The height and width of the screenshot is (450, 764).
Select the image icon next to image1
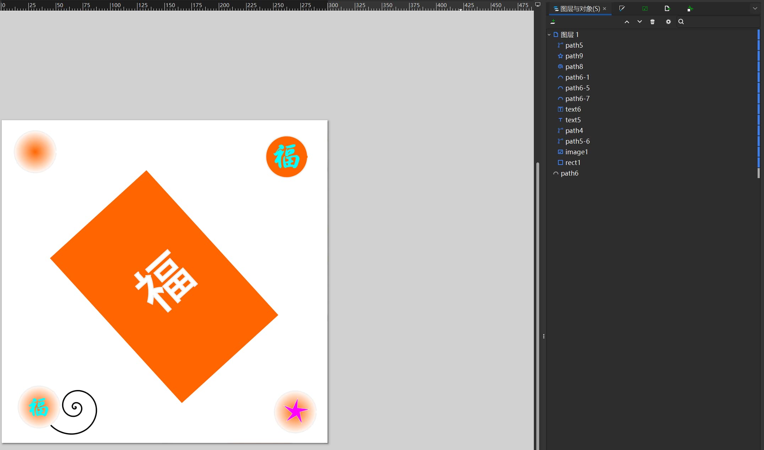(560, 152)
